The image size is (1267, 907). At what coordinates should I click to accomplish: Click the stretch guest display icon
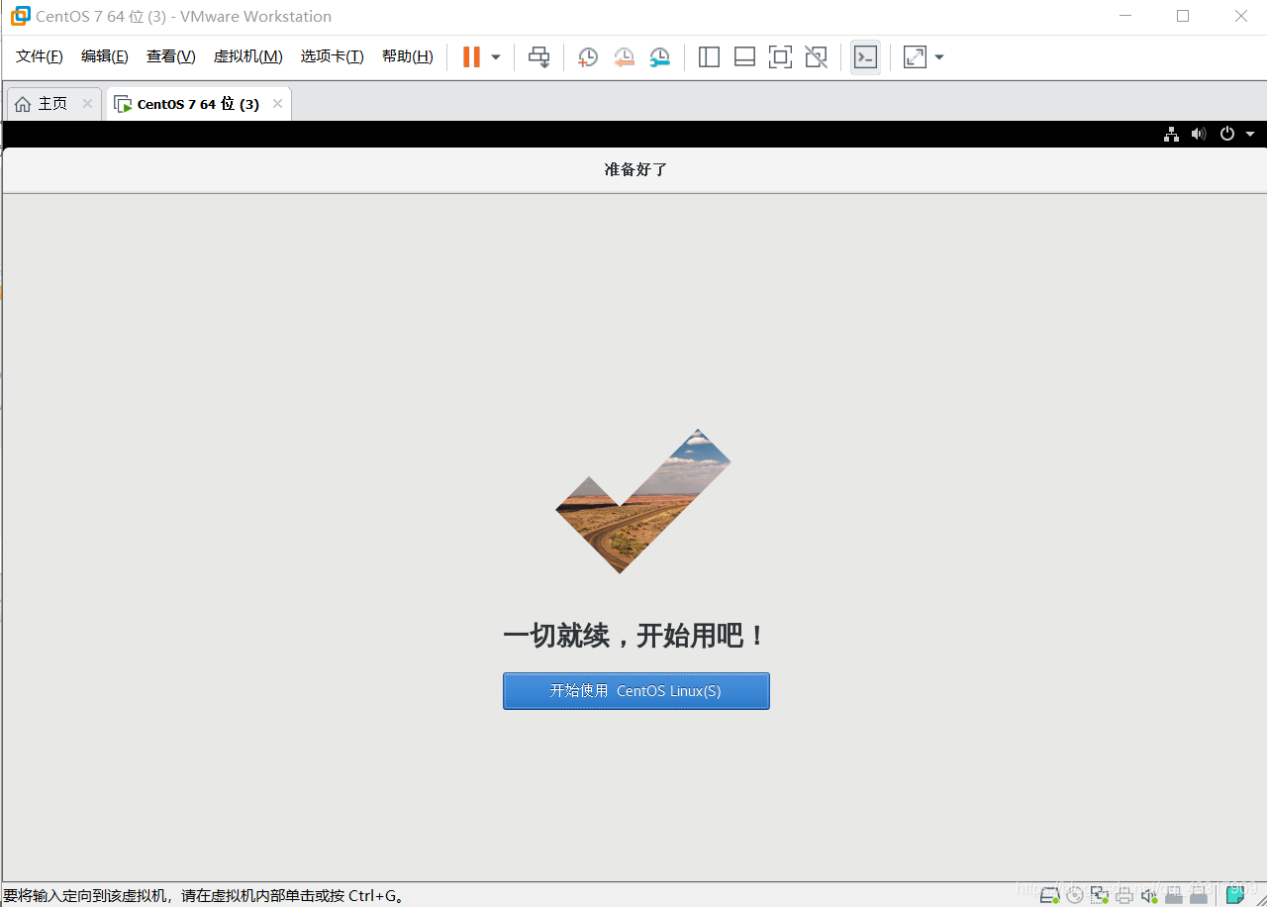[916, 57]
